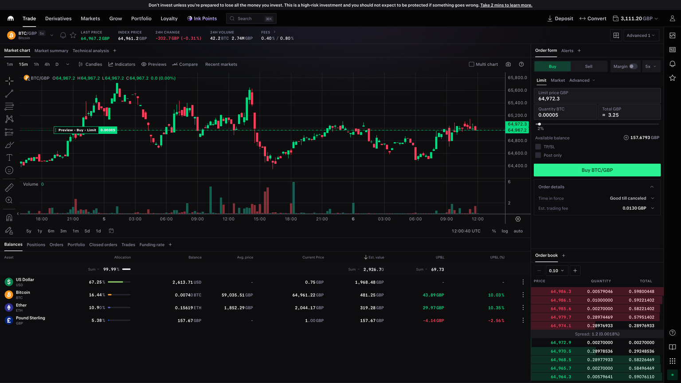Open the order book 0.10 grouping dropdown
Screen dimensions: 681x383
pyautogui.click(x=556, y=270)
